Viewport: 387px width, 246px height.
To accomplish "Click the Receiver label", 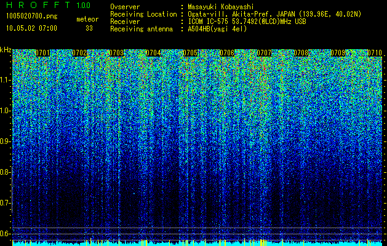I will pyautogui.click(x=125, y=22).
